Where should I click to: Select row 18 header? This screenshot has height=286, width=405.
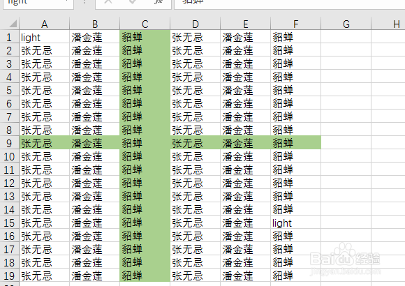10,262
